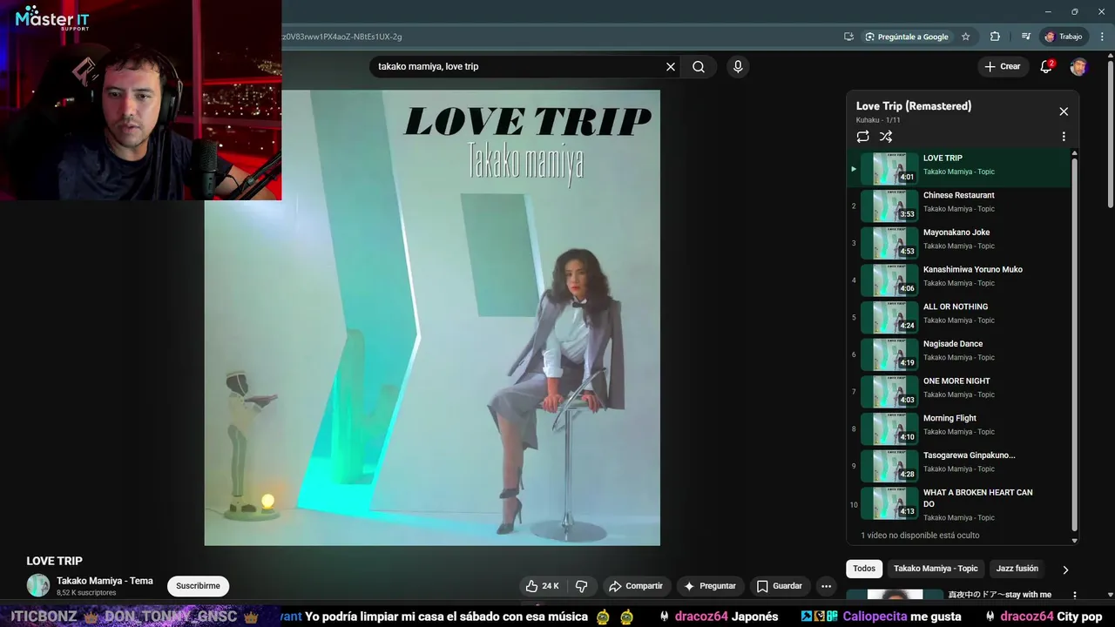Close the Love Trip playlist panel
The height and width of the screenshot is (627, 1115).
(1064, 111)
